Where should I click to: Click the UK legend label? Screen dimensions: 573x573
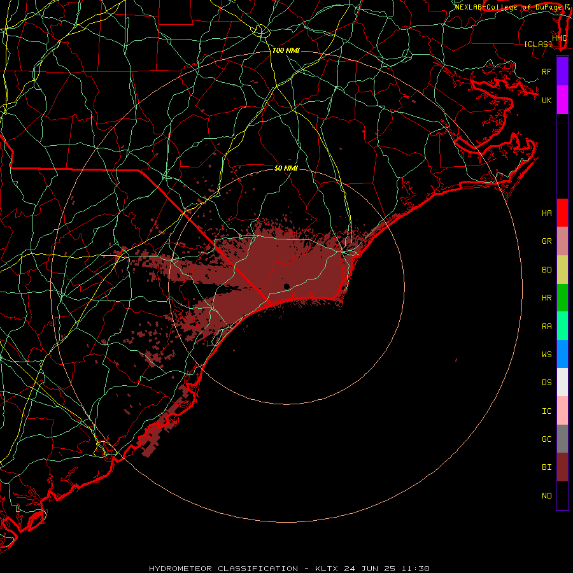[x=546, y=100]
